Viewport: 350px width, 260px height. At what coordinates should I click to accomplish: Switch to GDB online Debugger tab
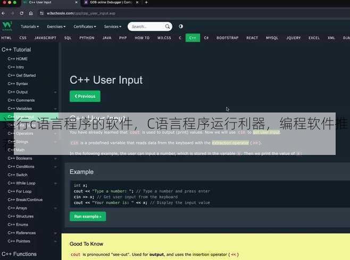click(111, 2)
